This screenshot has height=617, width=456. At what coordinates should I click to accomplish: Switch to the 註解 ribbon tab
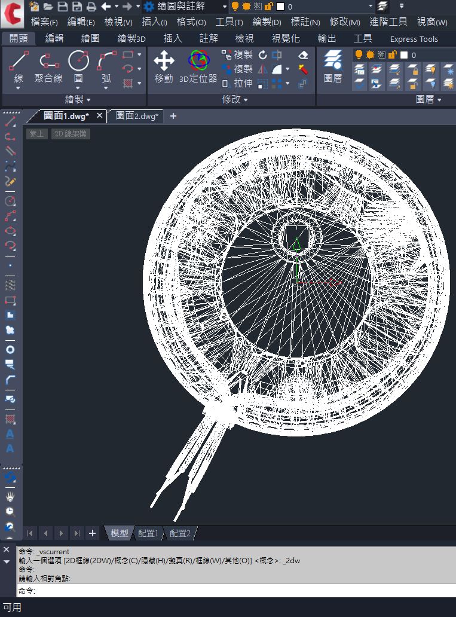(209, 38)
